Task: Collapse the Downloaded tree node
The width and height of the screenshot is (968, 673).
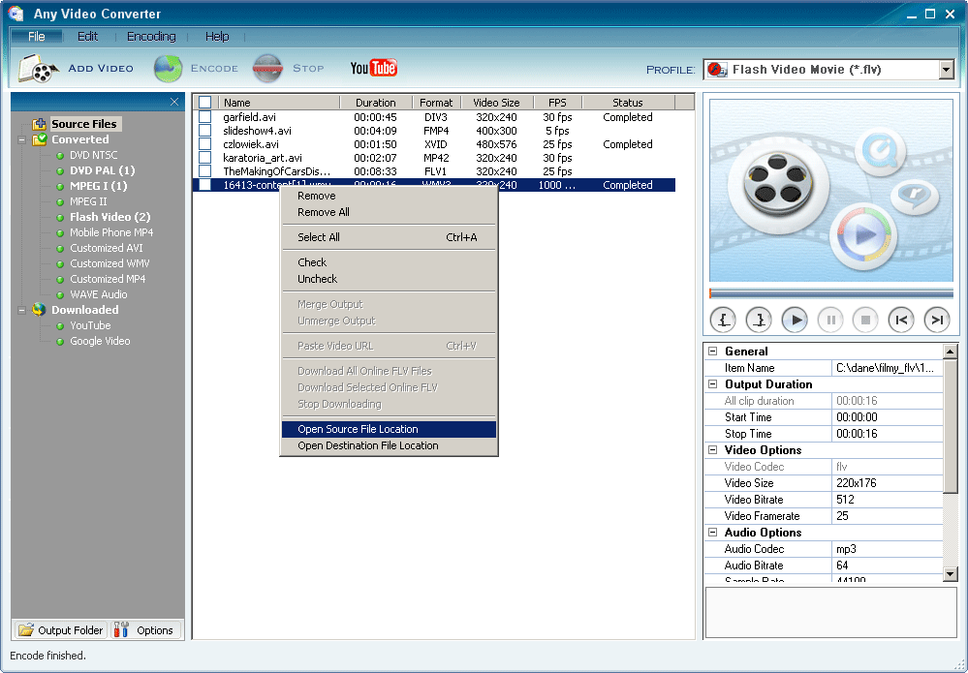Action: click(21, 310)
